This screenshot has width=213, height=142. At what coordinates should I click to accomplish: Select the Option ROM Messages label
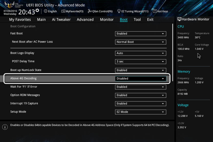pyautogui.click(x=25, y=95)
